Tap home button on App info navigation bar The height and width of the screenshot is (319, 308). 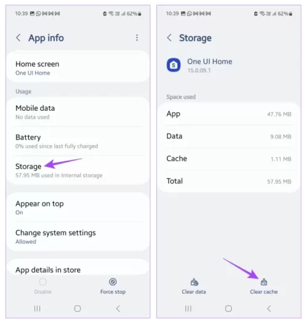tap(78, 309)
